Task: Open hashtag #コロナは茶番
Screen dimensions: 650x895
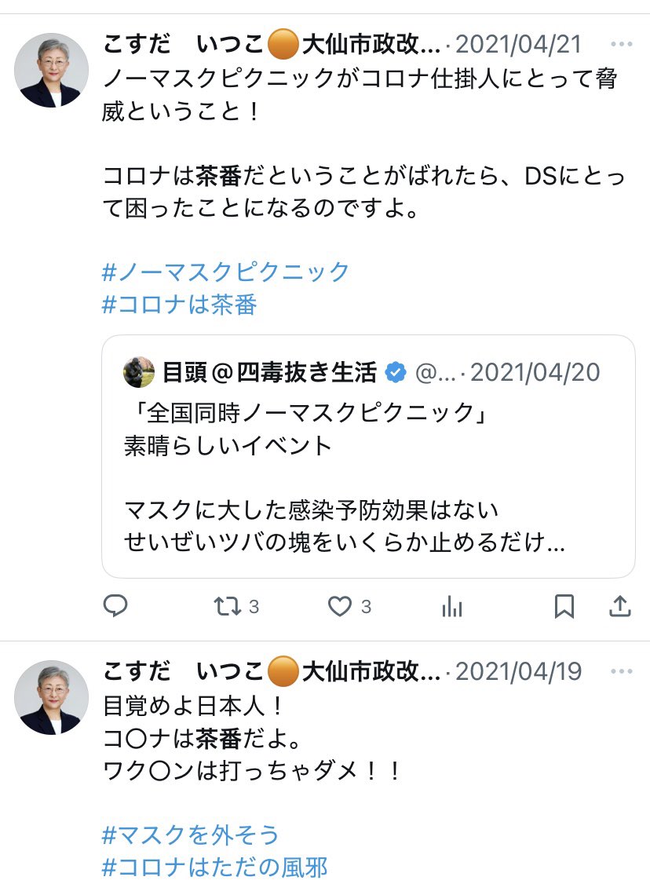Action: coord(180,305)
